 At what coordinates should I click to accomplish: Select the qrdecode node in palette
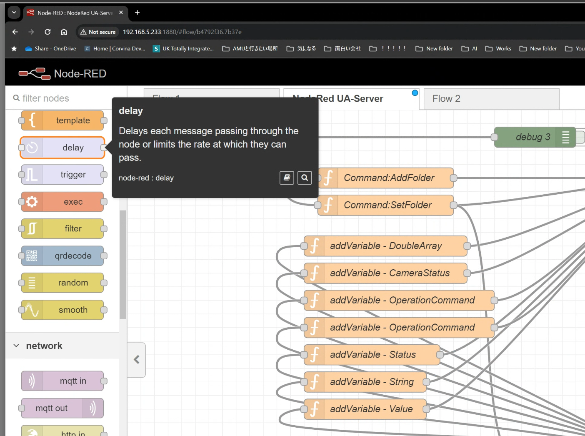pos(62,256)
